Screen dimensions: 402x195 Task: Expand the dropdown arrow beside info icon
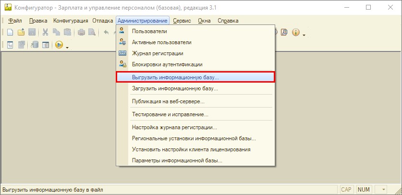[x=304, y=35]
